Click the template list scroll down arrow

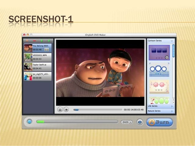174,102
